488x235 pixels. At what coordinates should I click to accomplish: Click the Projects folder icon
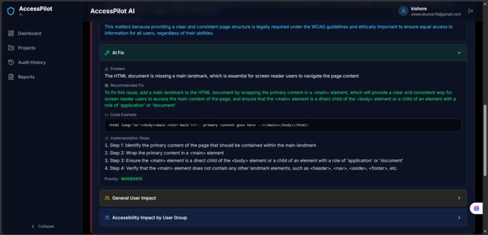coord(11,48)
